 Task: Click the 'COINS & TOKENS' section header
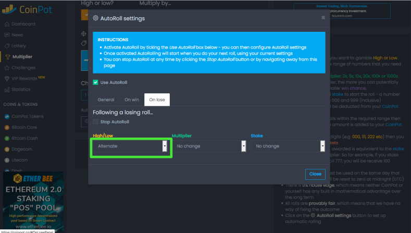click(x=20, y=104)
